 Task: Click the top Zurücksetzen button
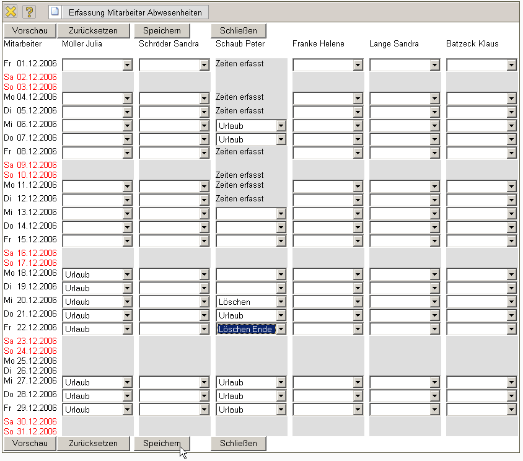pos(94,30)
